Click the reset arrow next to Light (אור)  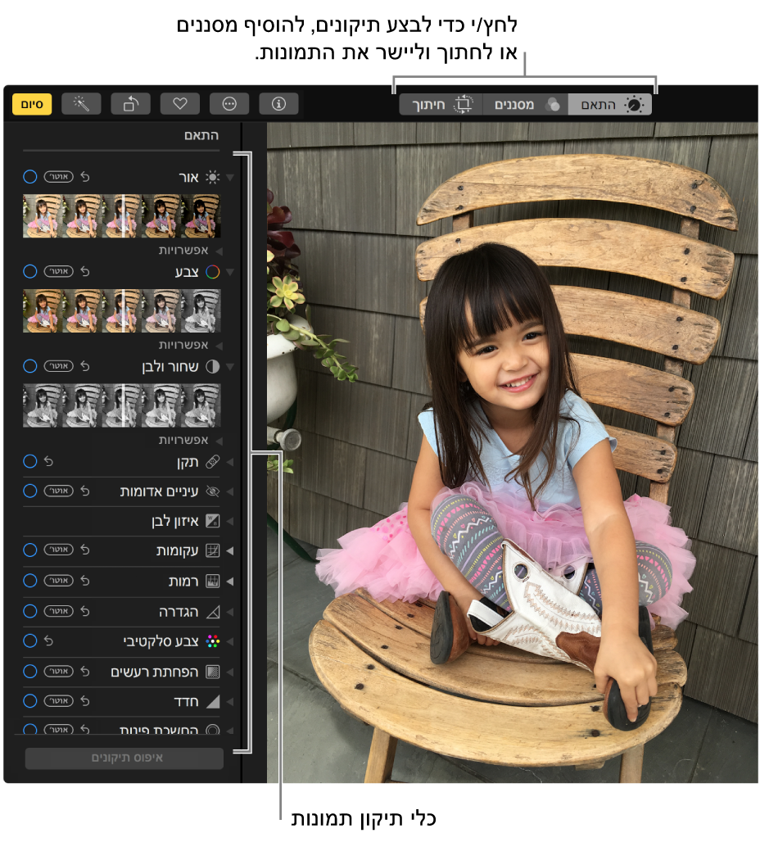click(x=84, y=177)
